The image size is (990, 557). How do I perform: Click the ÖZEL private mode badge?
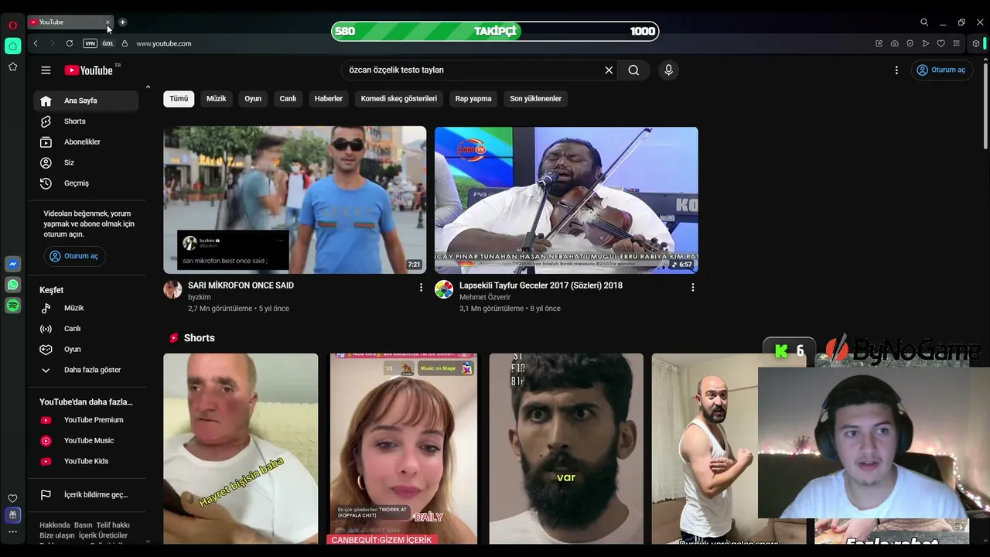coord(108,43)
